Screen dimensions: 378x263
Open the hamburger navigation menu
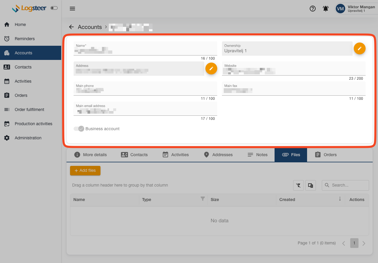point(72,9)
